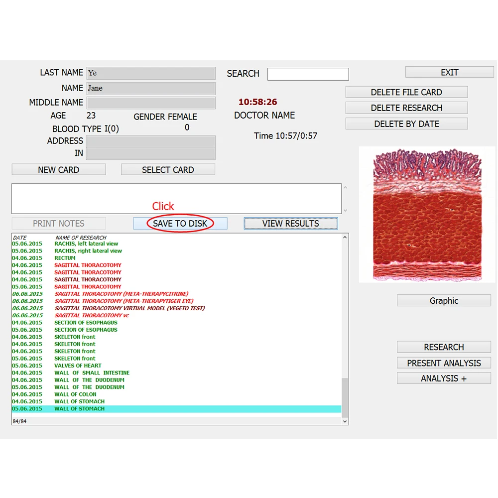Click inside the SEARCH input box
498x498 pixels.
308,74
